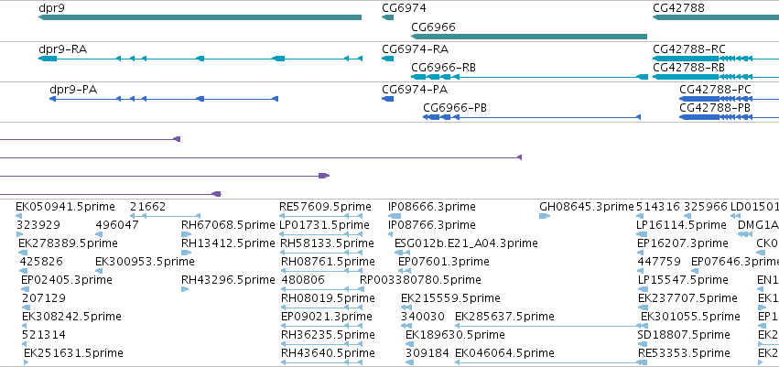This screenshot has width=779, height=367.
Task: Click the EP09021.3prime EST label
Action: pyautogui.click(x=327, y=317)
